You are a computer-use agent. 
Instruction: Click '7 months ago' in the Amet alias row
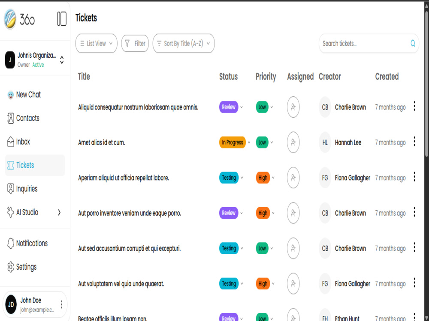(x=390, y=143)
